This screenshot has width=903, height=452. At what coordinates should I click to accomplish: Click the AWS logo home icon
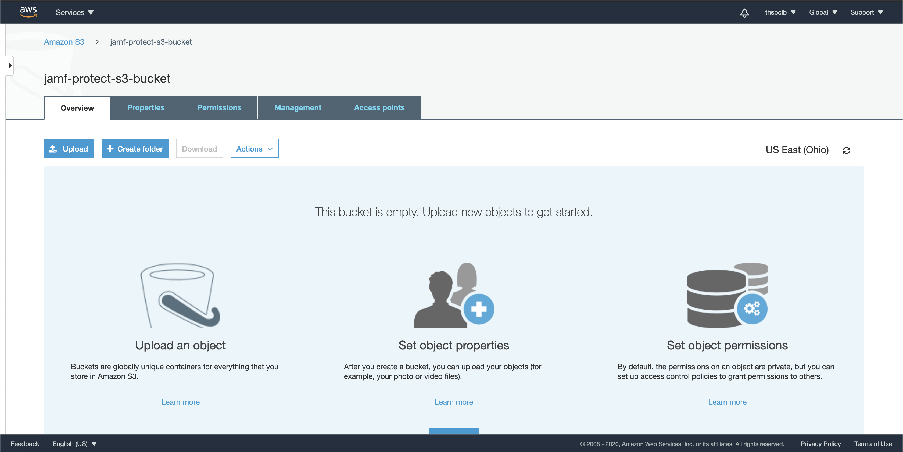[28, 12]
